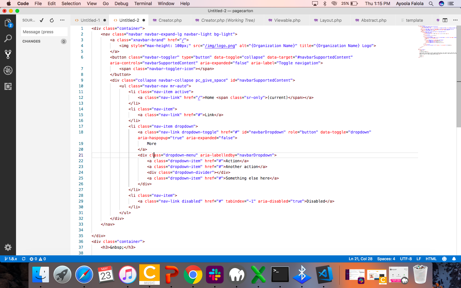Image resolution: width=461 pixels, height=288 pixels.
Task: Open the Search view in activity bar
Action: pos(8,39)
